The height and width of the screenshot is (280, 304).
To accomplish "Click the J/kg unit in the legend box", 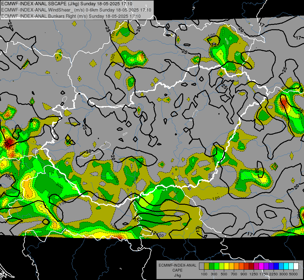I will point(177,275).
